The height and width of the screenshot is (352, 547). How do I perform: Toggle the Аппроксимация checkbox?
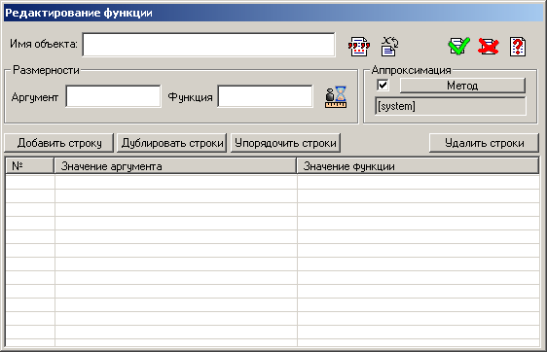(x=383, y=85)
